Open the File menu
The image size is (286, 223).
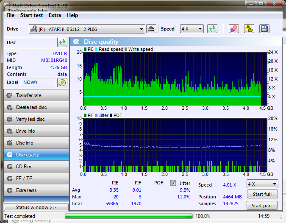click(11, 15)
